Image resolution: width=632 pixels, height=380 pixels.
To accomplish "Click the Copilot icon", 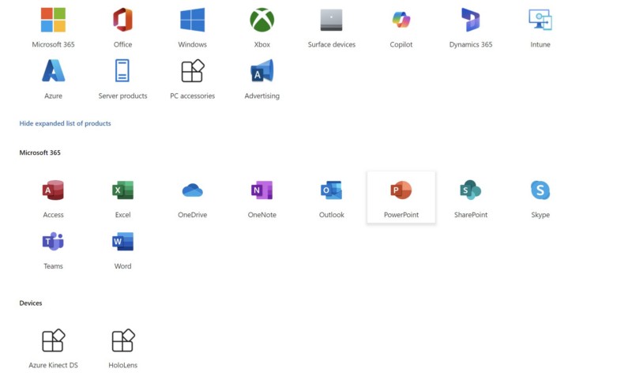I will (401, 20).
